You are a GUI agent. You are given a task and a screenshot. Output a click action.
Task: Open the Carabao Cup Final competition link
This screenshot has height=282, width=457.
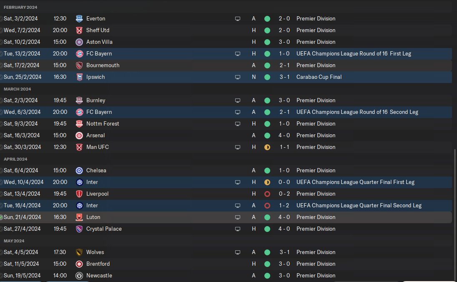pos(319,77)
